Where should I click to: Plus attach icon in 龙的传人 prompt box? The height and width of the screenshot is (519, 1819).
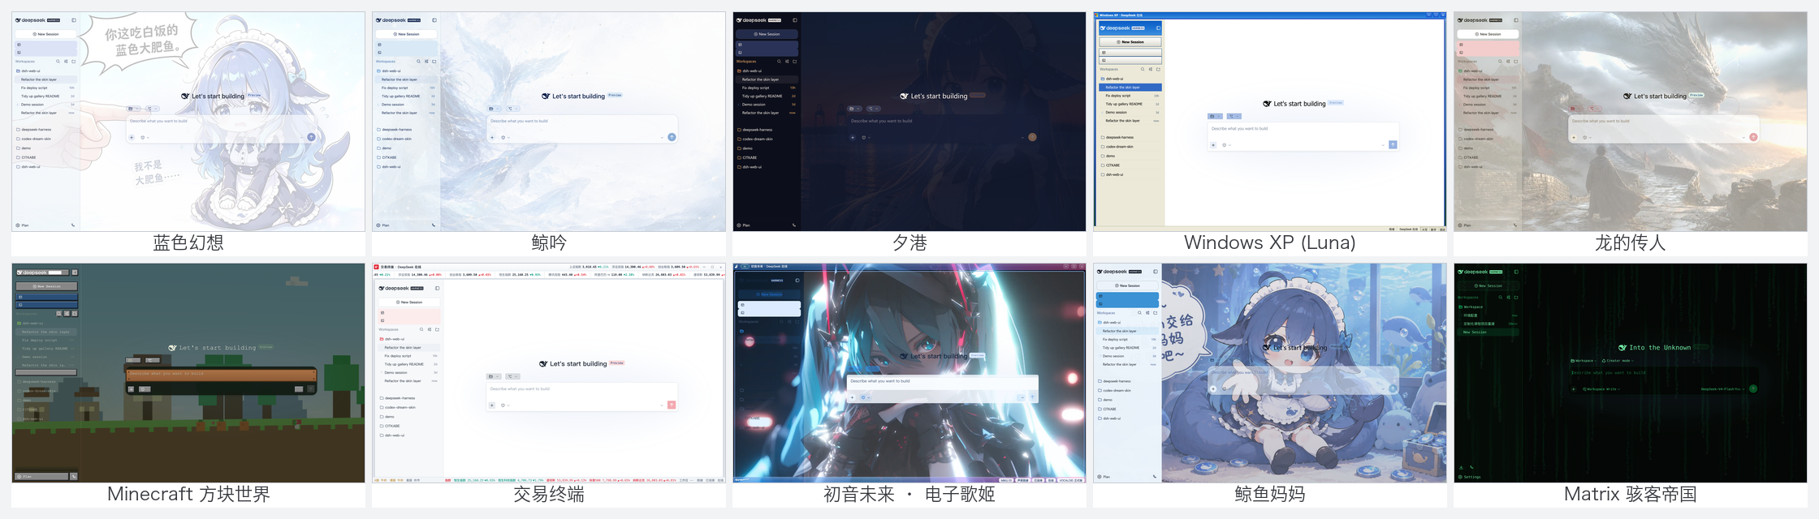tap(1574, 137)
